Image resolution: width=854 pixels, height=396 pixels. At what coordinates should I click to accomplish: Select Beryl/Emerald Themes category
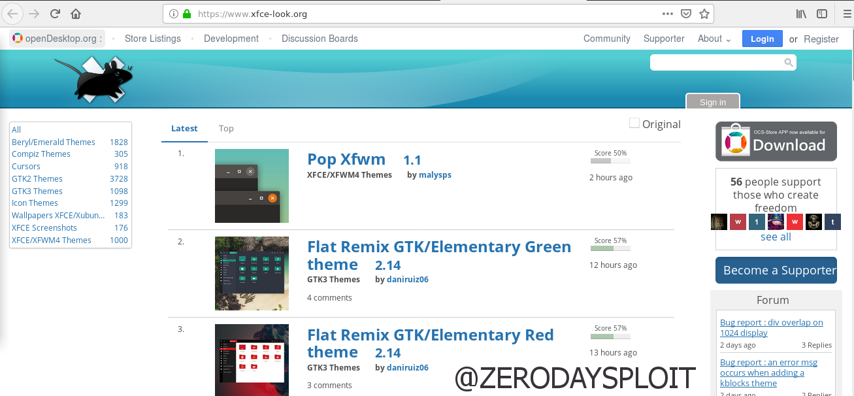[x=54, y=142]
